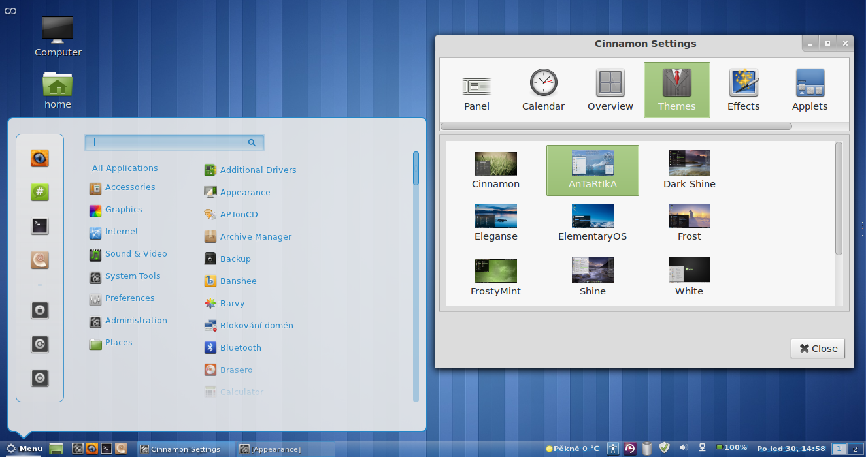Click the Close button in Cinnamon Settings
866x457 pixels.
tap(818, 349)
